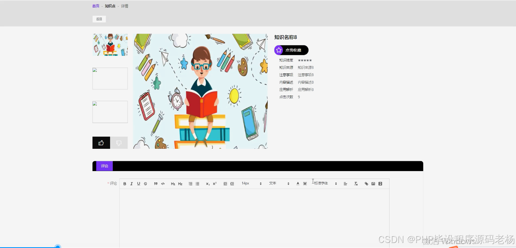
Task: Clear text formatting in the editor
Action: [x=356, y=184]
